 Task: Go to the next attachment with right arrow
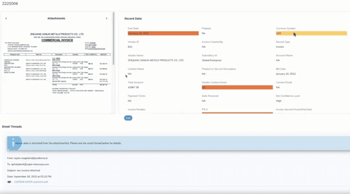107,18
